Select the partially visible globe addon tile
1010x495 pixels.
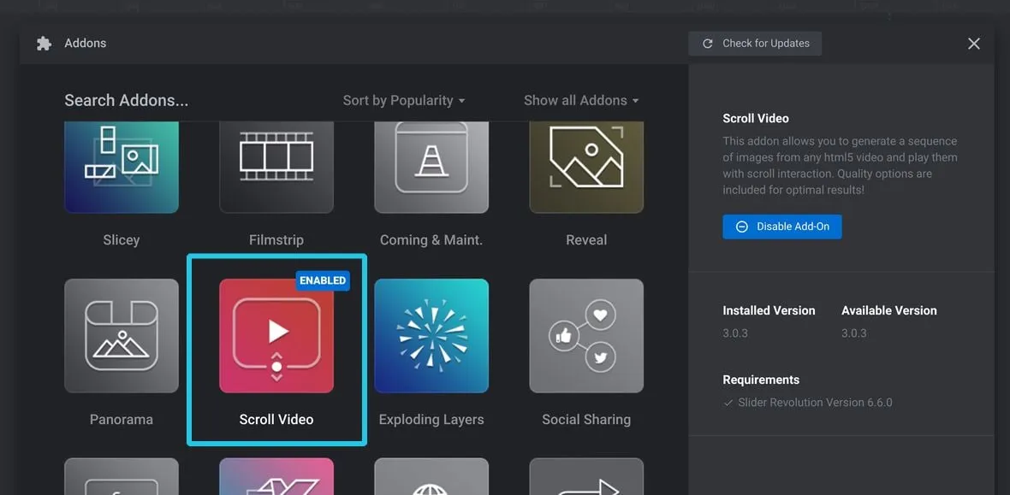pos(431,477)
